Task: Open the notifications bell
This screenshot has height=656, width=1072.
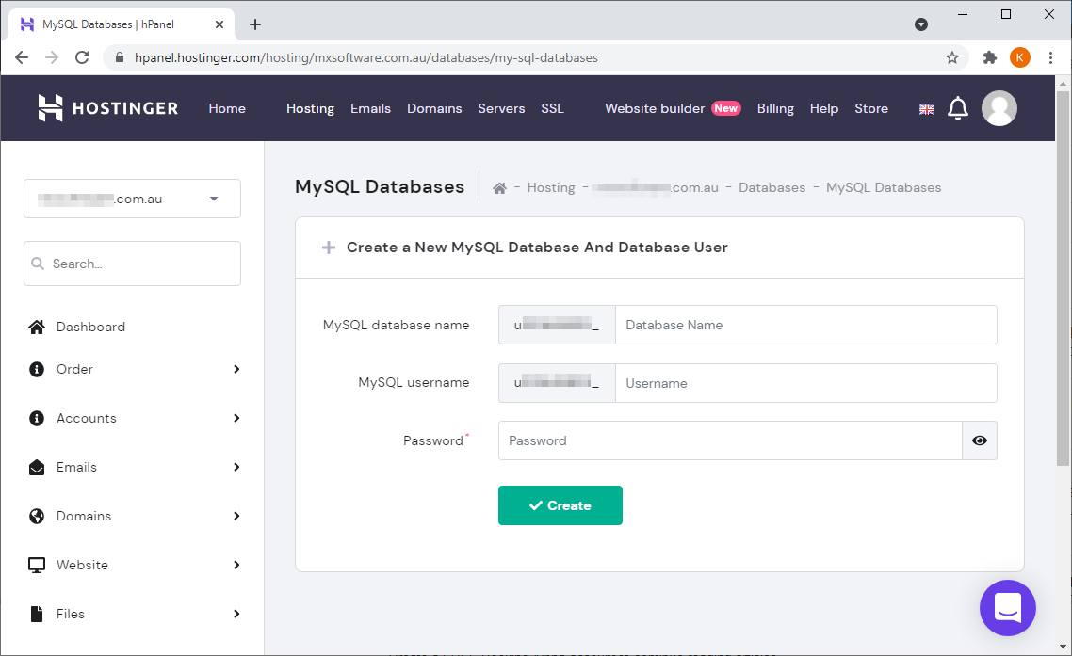Action: 958,108
